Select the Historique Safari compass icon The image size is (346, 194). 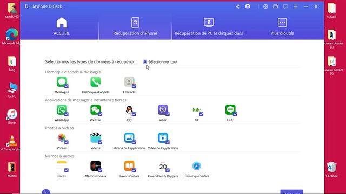tap(197, 166)
